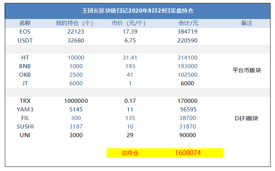The image size is (275, 171).
Task: Click the OKB price 41
Action: click(130, 75)
